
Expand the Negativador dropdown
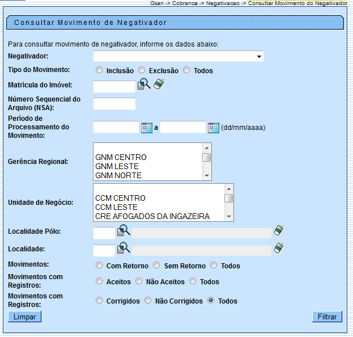[259, 56]
